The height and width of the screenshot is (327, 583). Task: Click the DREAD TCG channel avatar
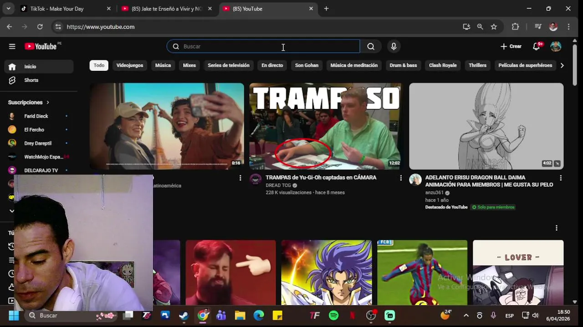click(256, 179)
